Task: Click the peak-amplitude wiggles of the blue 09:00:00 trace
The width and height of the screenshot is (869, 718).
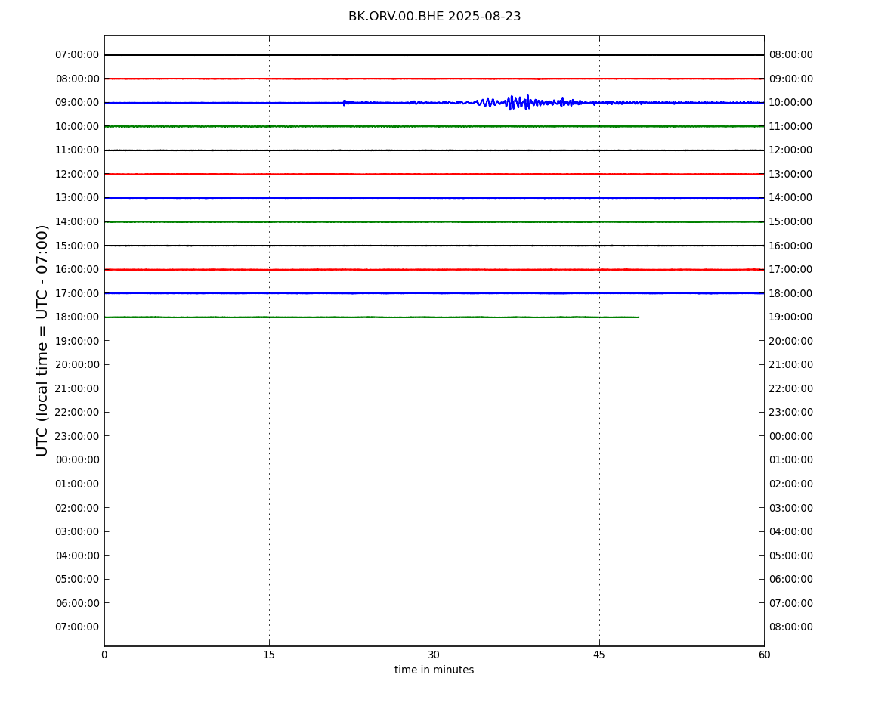Action: pos(518,103)
